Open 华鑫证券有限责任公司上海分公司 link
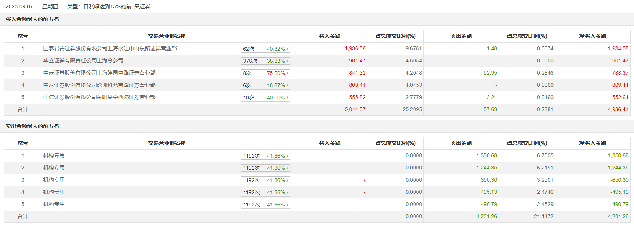Screen dimensions: 634x227 [83, 61]
